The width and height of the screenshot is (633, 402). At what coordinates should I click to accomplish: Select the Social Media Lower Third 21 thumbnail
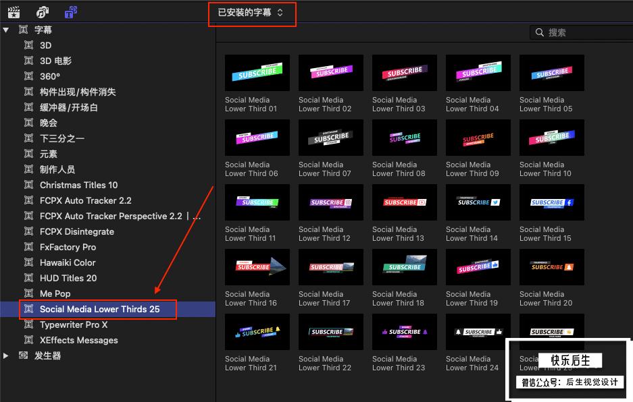(257, 332)
